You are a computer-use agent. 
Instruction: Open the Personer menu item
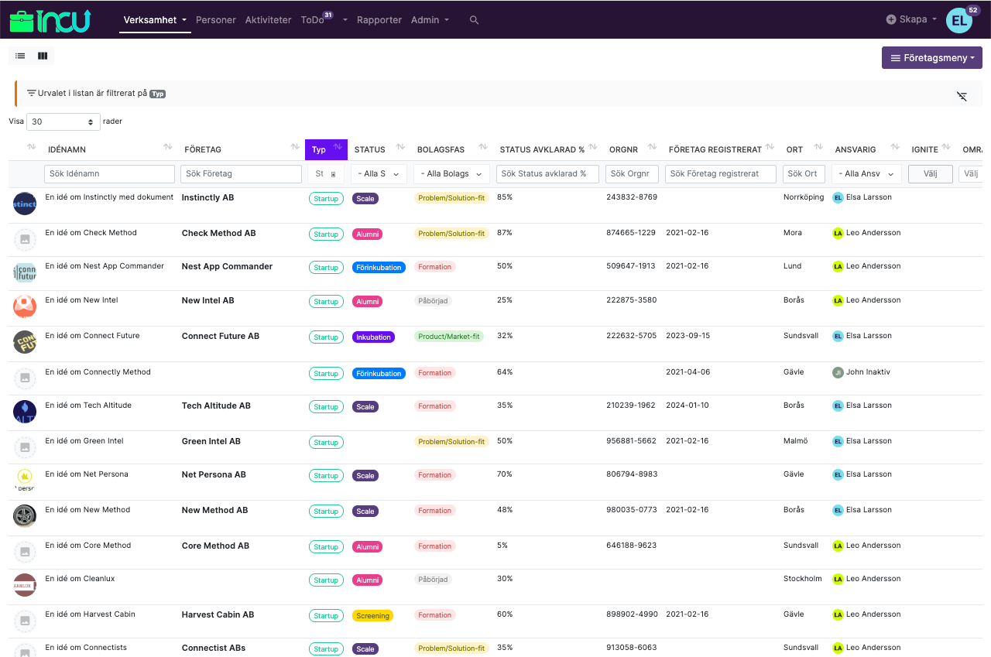coord(215,20)
